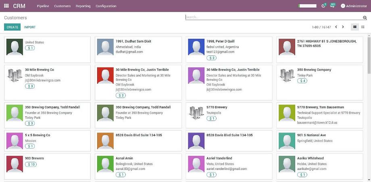Switch to list view
This screenshot has height=182, width=371.
363,27
